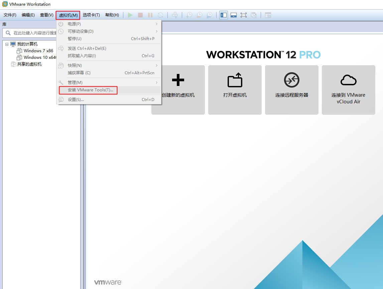This screenshot has height=289, width=383.
Task: Click the 库 panel header
Action: coord(4,24)
